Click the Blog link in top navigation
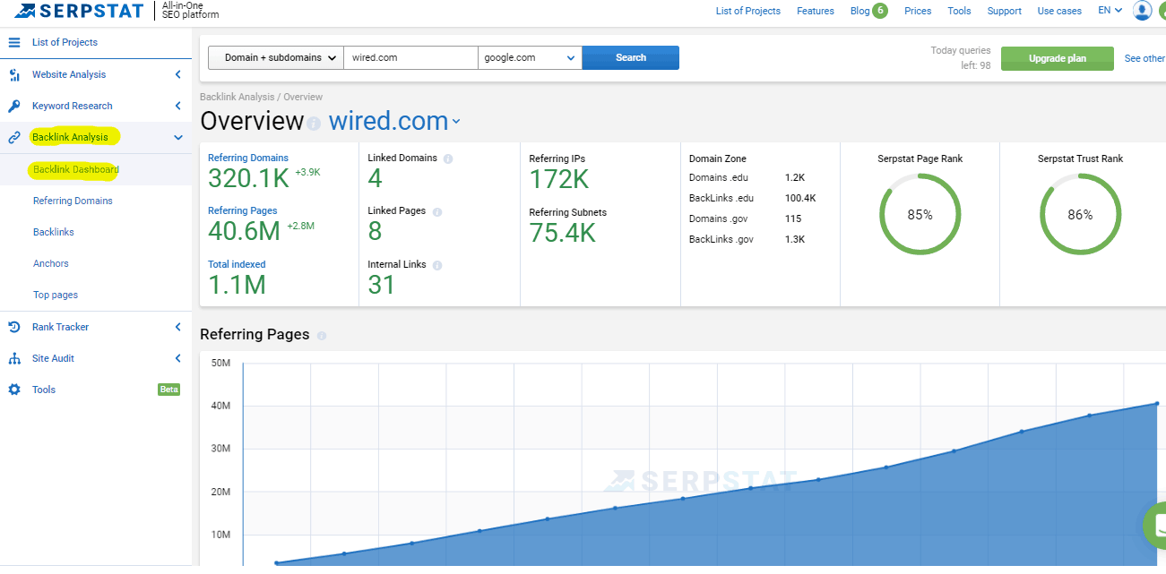 click(x=859, y=11)
